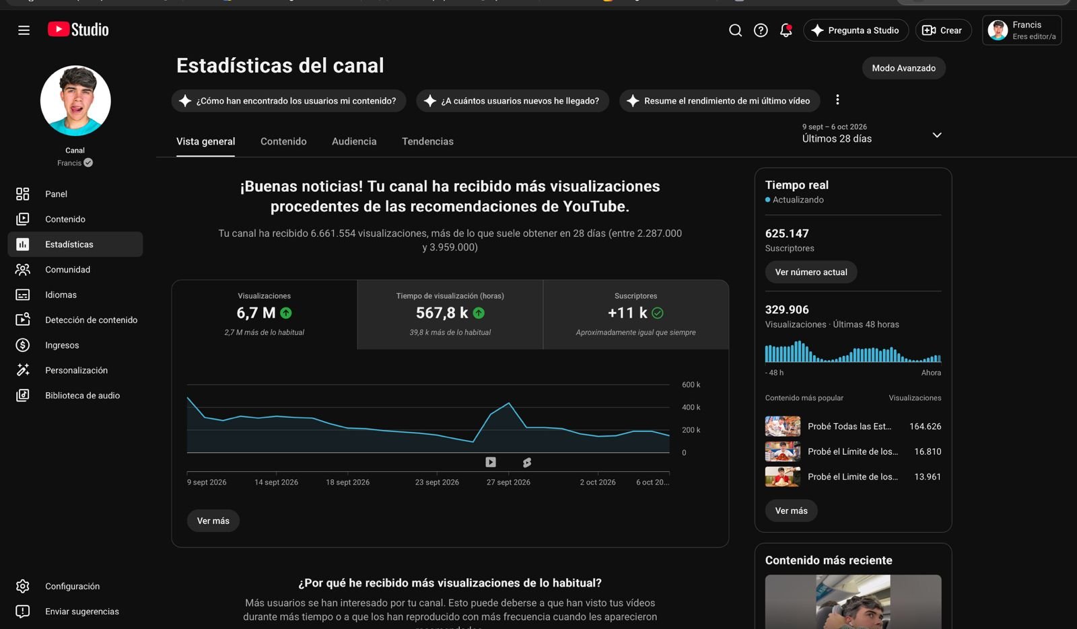Screen dimensions: 1077x629
Task: Click the video marker icon on chart
Action: (x=491, y=462)
